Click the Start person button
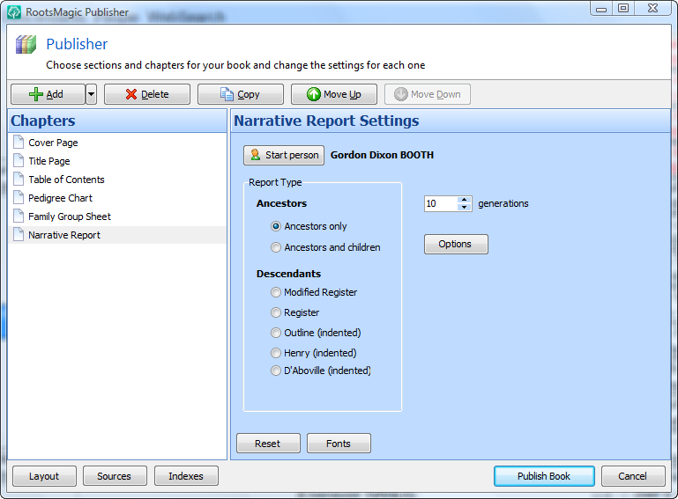Viewport: 678px width, 499px height. click(x=284, y=155)
